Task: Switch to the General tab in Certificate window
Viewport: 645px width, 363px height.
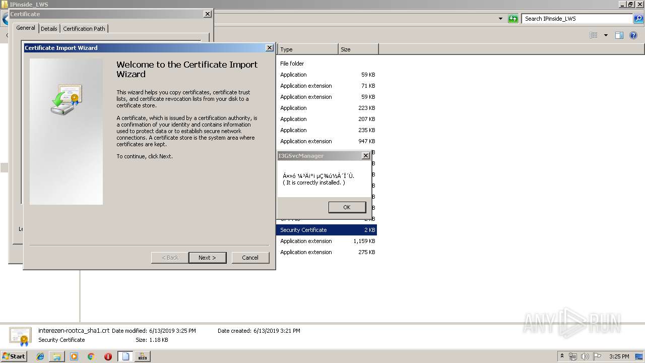Action: pos(26,28)
